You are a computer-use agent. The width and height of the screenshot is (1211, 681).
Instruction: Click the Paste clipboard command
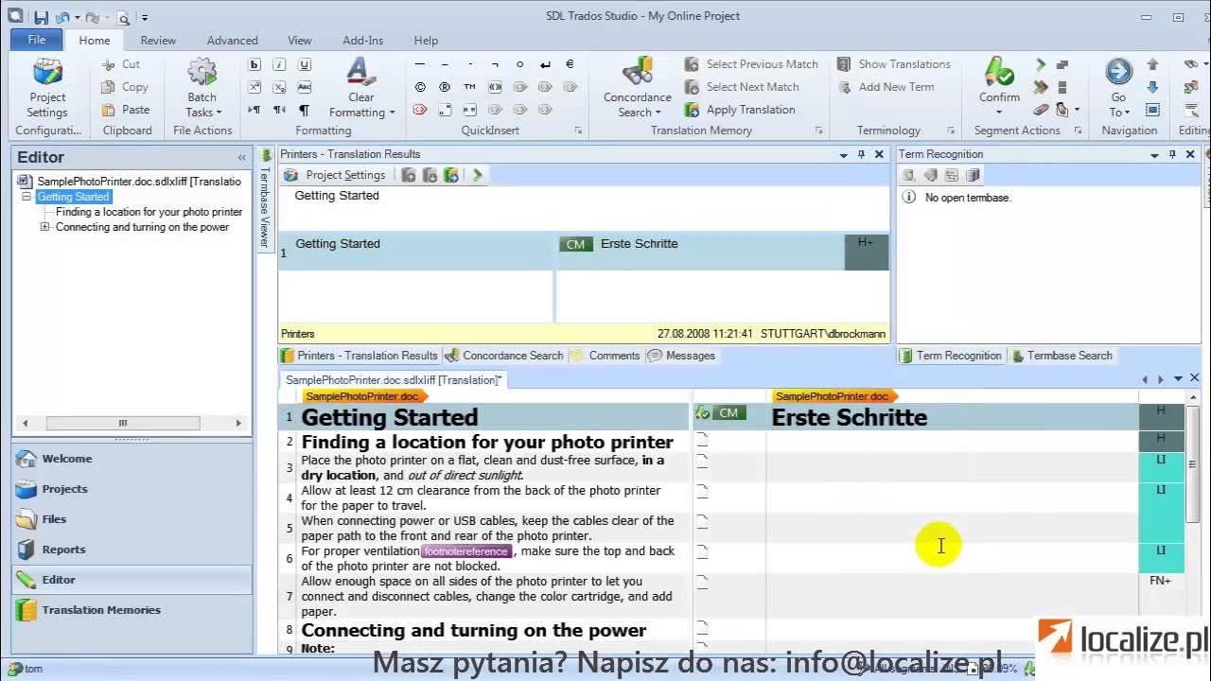[125, 110]
